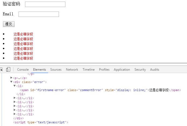Select the Elements tab

point(40,70)
